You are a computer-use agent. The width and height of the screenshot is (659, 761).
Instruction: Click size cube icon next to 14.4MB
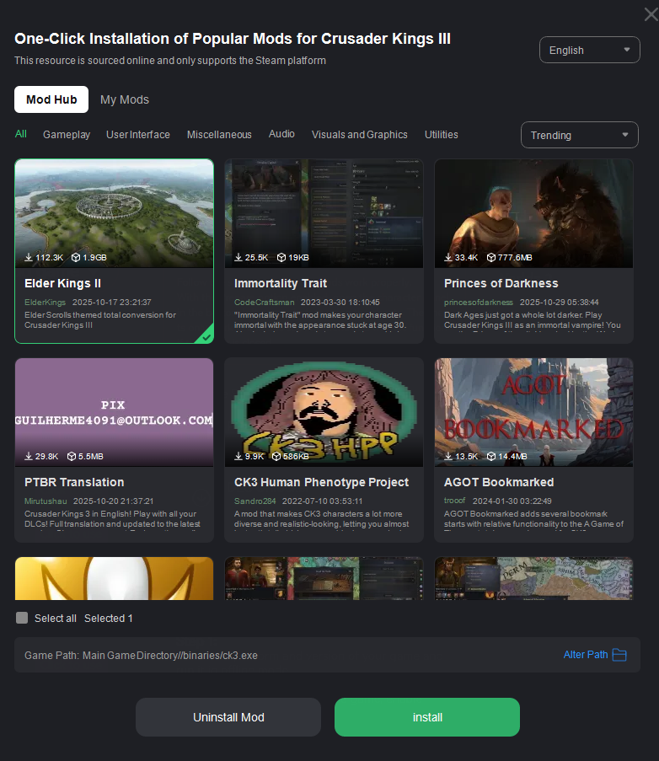(x=491, y=456)
